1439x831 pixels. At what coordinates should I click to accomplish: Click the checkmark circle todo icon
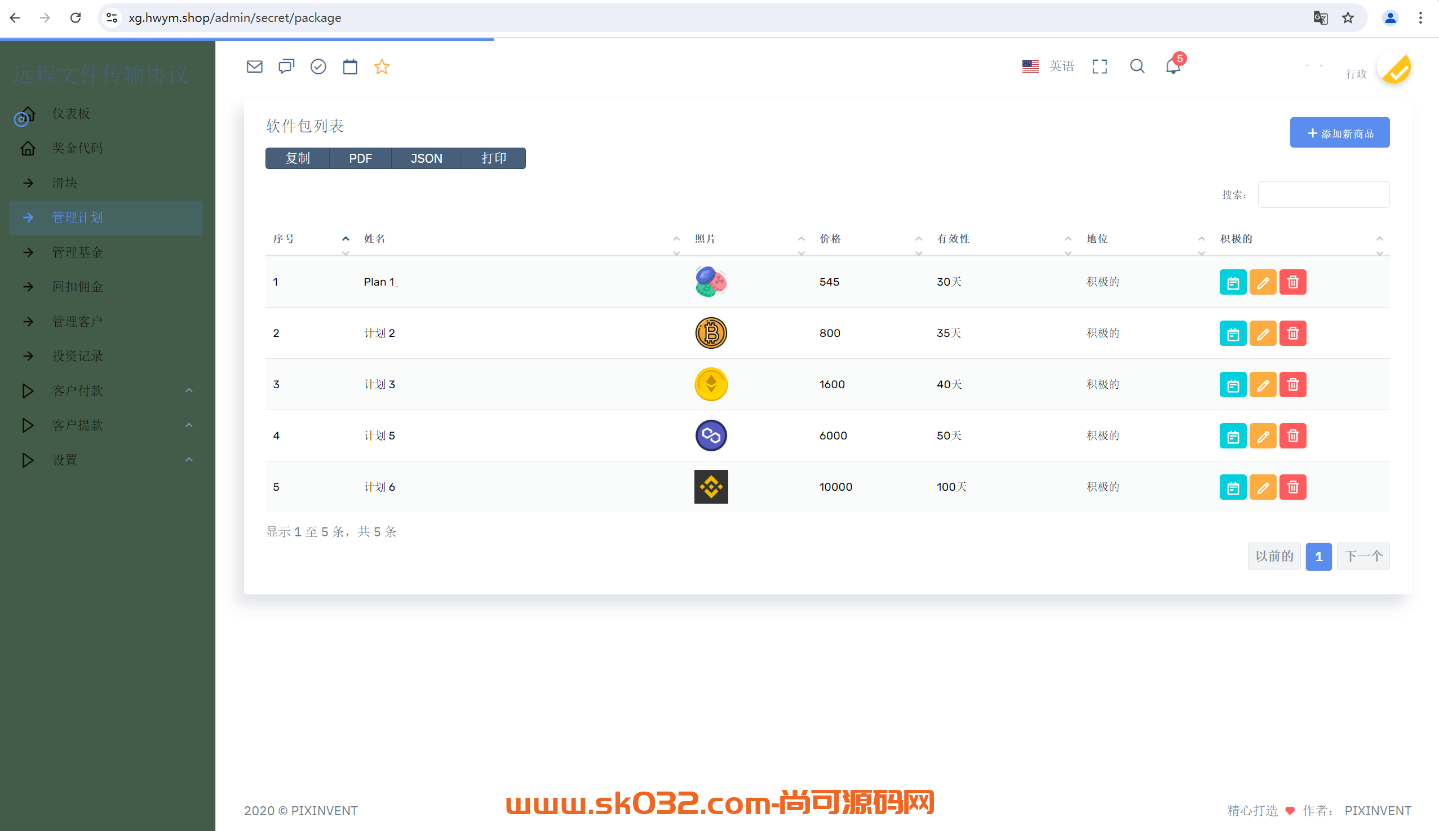pyautogui.click(x=318, y=67)
